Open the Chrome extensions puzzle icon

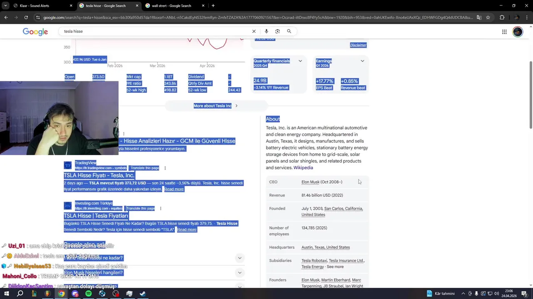pyautogui.click(x=502, y=17)
